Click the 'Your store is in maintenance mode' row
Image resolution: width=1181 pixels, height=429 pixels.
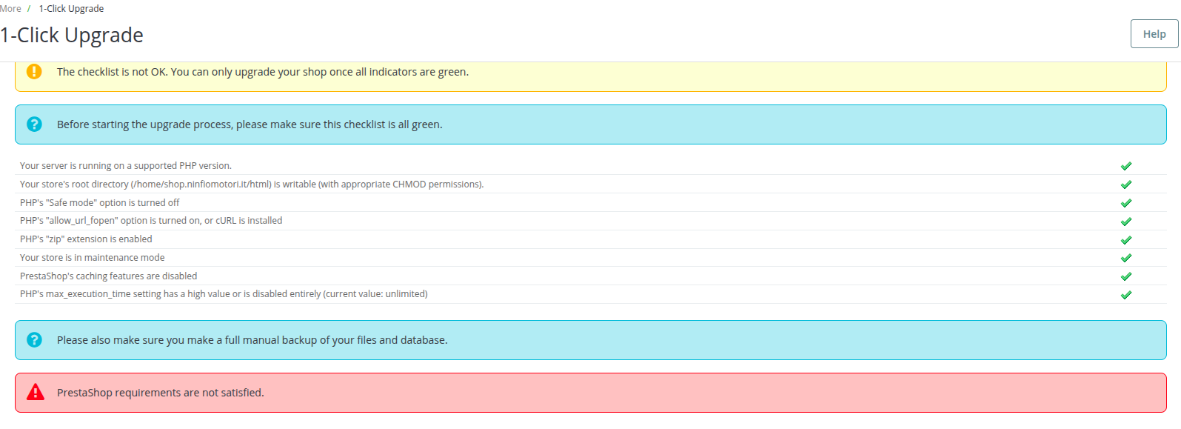click(x=93, y=258)
